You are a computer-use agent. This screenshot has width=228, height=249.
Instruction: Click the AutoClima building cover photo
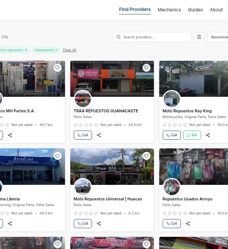[32, 166]
